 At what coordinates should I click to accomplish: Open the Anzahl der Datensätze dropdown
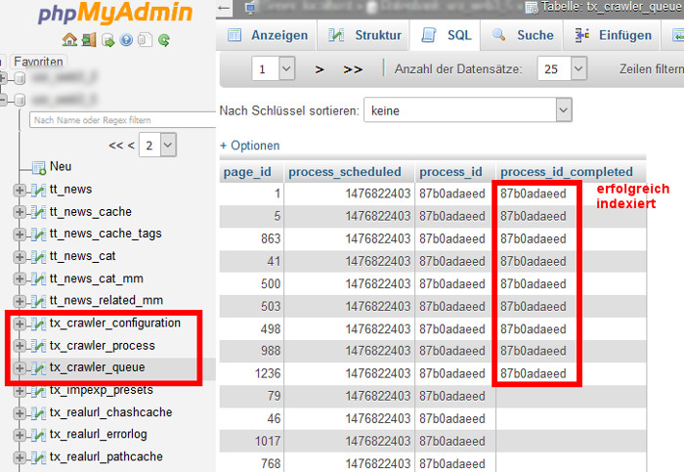point(564,69)
